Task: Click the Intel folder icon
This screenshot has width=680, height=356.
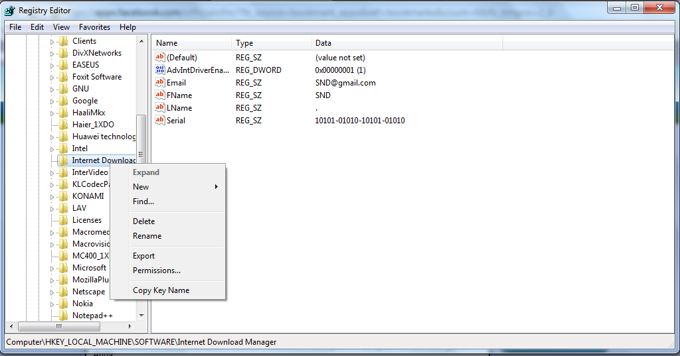Action: tap(63, 148)
